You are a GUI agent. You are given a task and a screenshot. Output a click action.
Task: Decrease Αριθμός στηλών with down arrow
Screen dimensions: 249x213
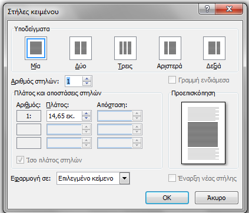pyautogui.click(x=87, y=84)
